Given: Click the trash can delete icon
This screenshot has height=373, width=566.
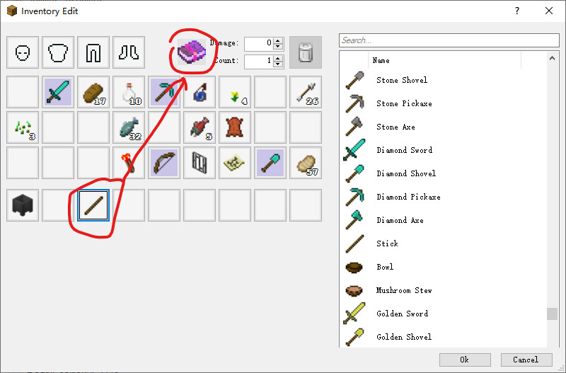Looking at the screenshot, I should 306,52.
